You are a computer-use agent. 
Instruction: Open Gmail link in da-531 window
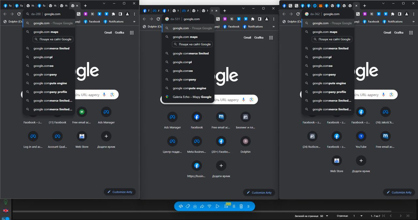coord(247,38)
